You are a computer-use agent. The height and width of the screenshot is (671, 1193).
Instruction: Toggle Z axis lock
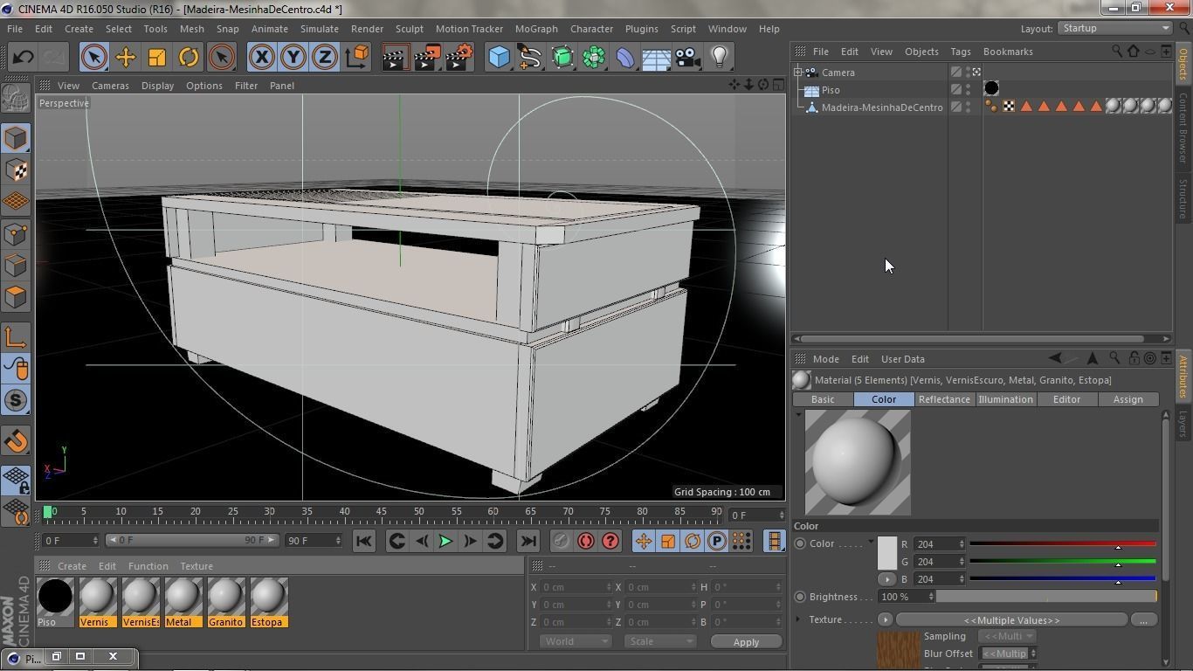pos(324,58)
